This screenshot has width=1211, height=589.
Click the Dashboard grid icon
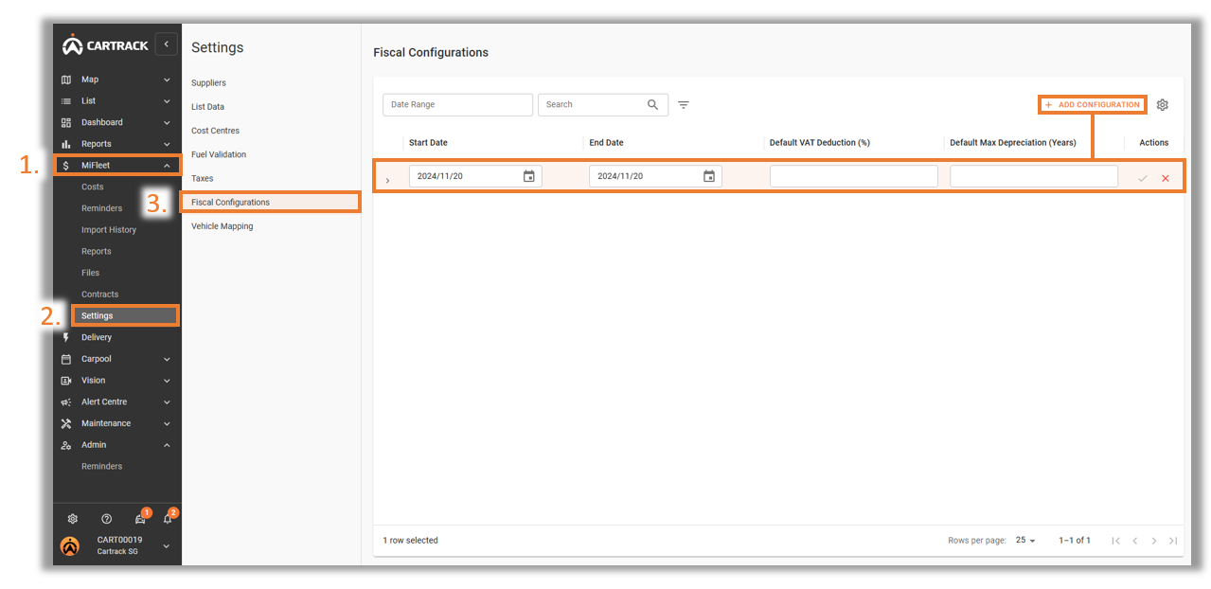66,122
